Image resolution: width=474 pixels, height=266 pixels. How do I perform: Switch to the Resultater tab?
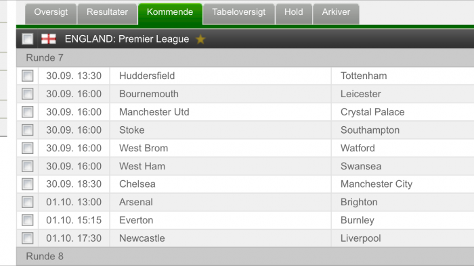click(107, 14)
